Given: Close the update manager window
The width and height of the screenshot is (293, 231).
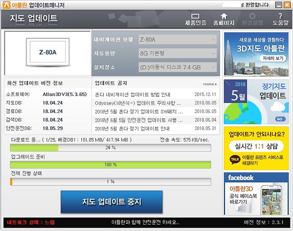Looking at the screenshot, I should pyautogui.click(x=287, y=5).
